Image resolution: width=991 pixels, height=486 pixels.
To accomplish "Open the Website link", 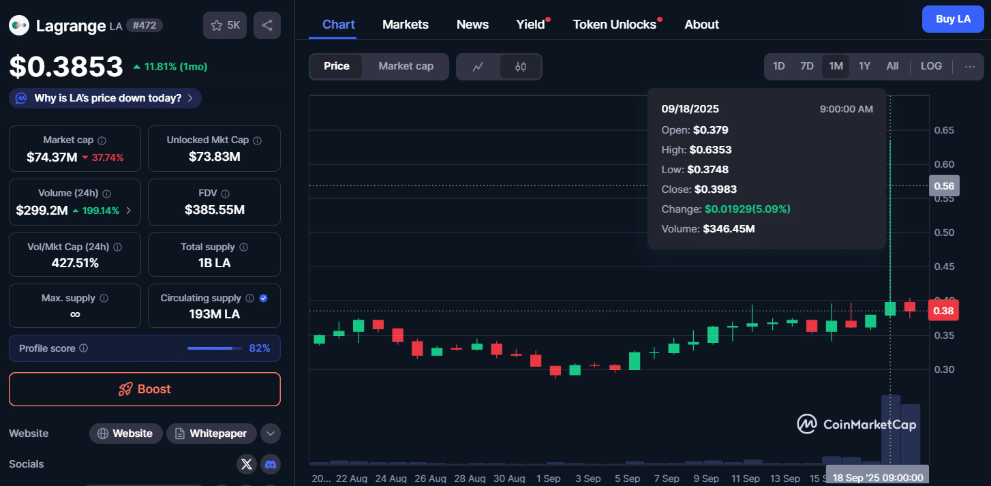I will tap(125, 434).
